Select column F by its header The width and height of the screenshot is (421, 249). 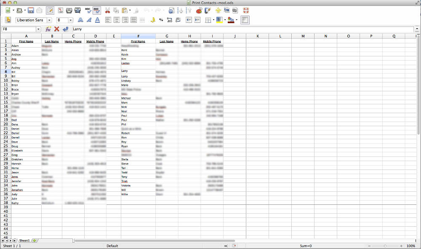[138, 36]
